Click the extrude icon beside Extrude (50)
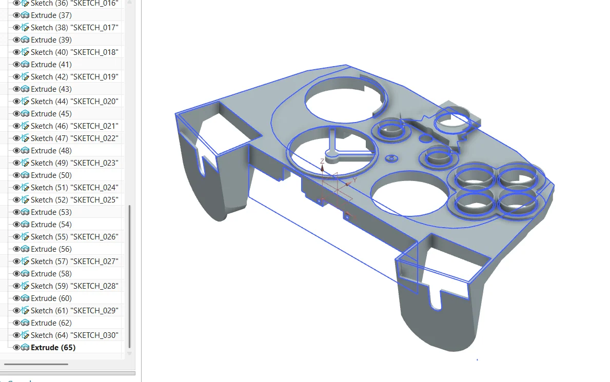Image resolution: width=610 pixels, height=382 pixels. 25,175
